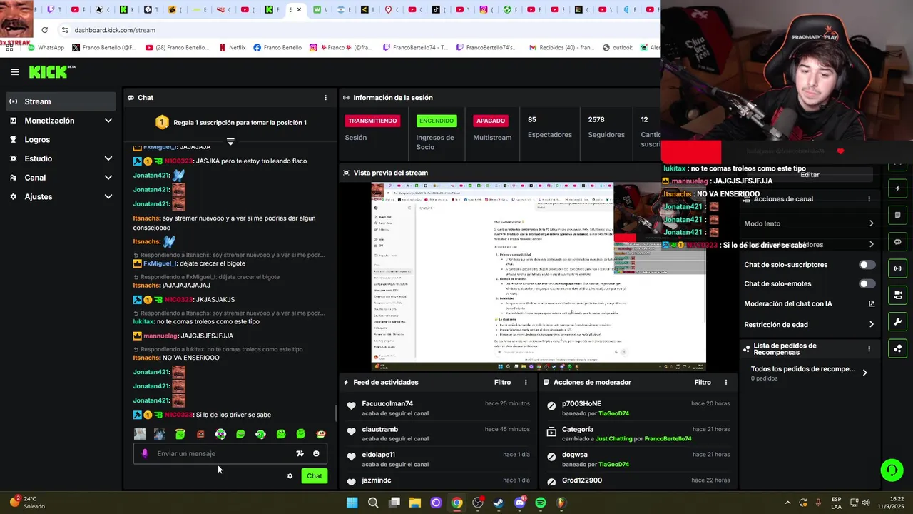
Task: Click the first photo emote in quick row
Action: (x=140, y=434)
